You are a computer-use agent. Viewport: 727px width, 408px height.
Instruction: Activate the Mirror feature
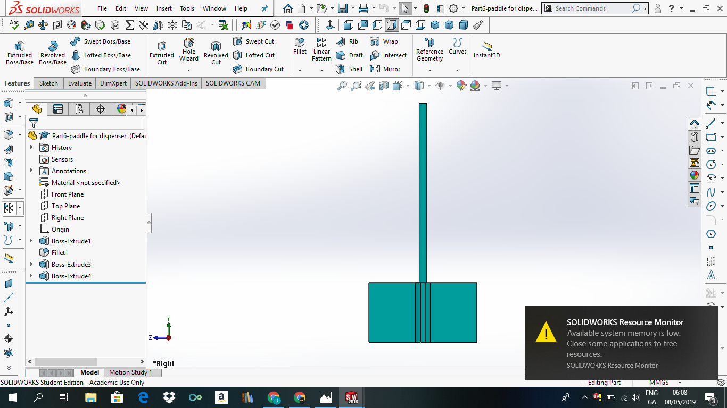385,69
